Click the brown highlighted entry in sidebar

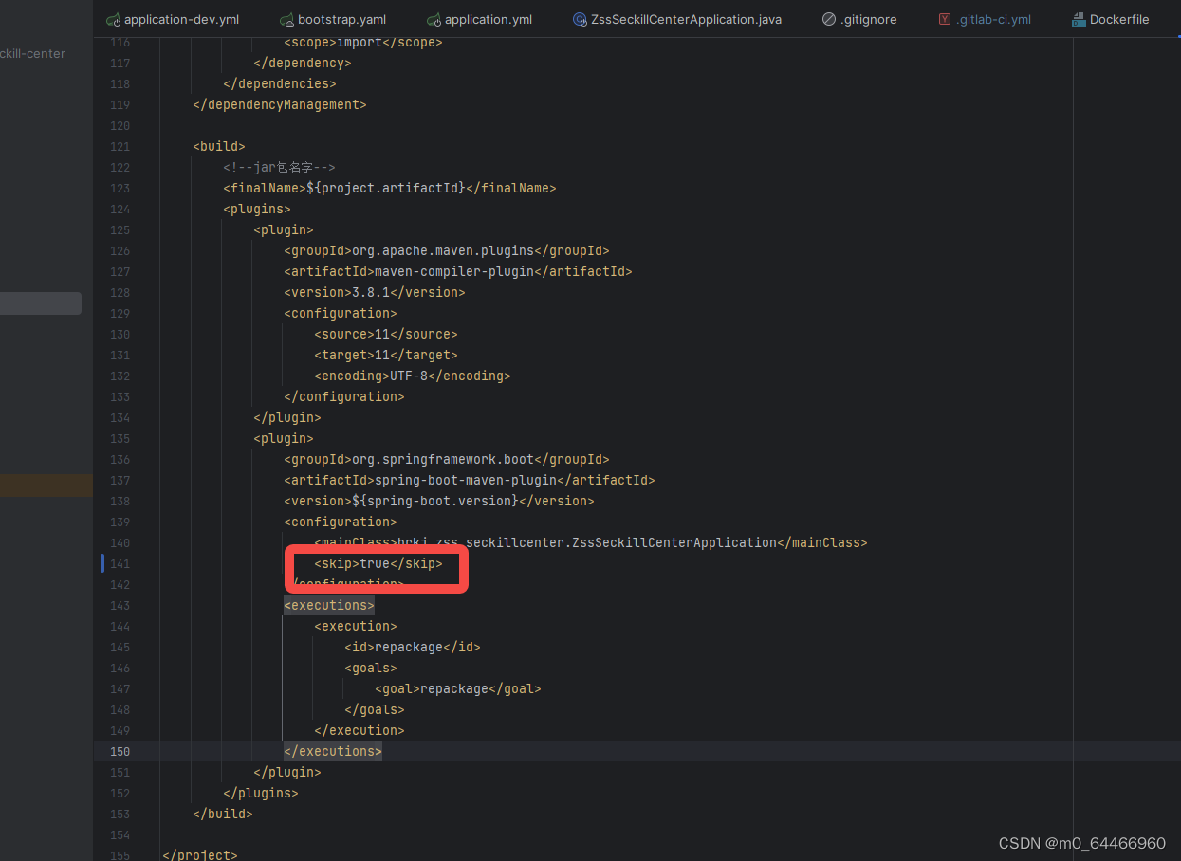46,484
